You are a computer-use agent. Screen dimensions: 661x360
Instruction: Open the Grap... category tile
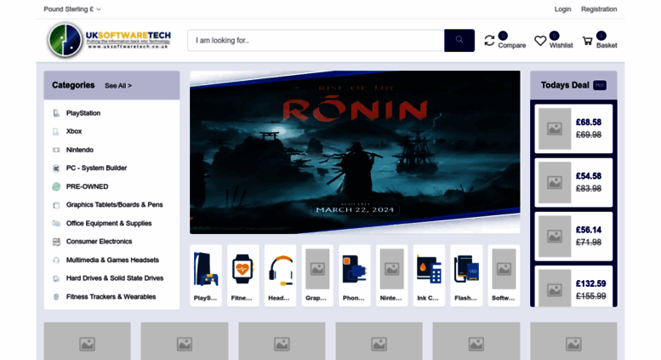(317, 276)
